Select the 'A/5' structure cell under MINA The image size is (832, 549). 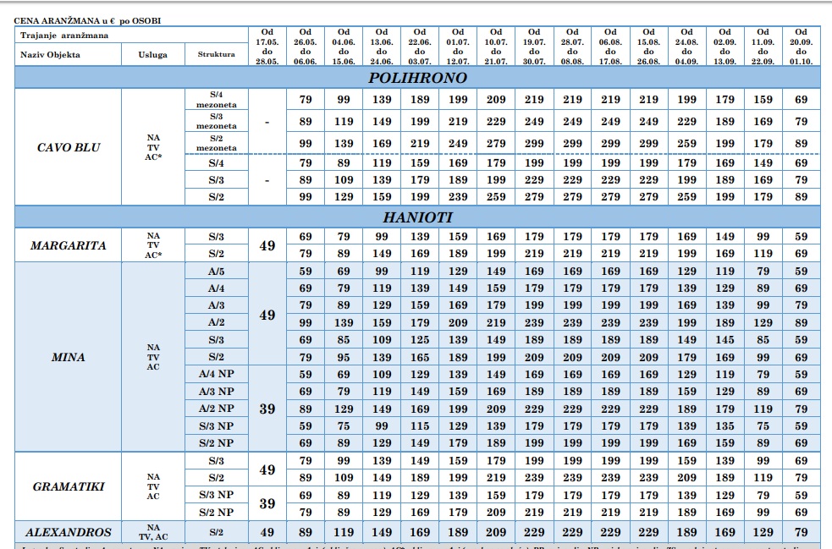(217, 272)
